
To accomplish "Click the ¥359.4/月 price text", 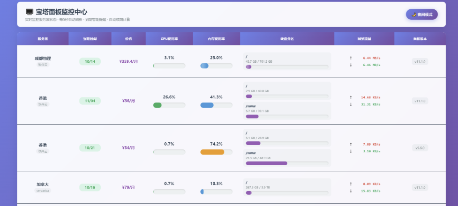I will coord(128,61).
